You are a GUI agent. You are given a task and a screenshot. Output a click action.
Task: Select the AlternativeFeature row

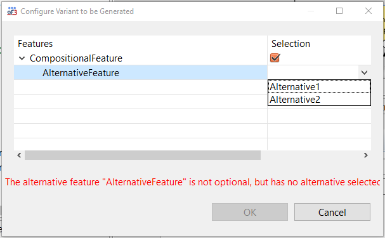tap(140, 72)
